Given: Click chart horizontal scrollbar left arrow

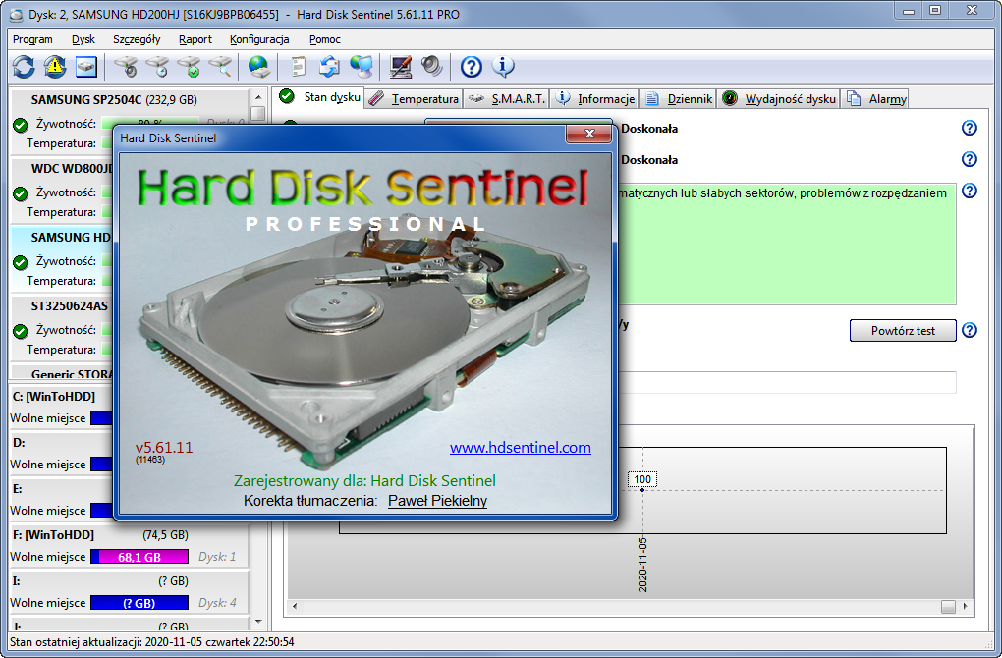Looking at the screenshot, I should 295,606.
